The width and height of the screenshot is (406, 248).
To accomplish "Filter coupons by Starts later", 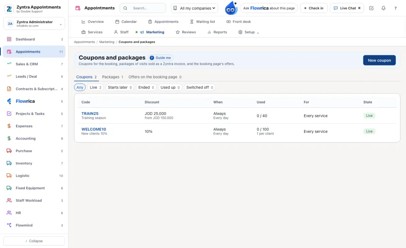I will tap(120, 87).
